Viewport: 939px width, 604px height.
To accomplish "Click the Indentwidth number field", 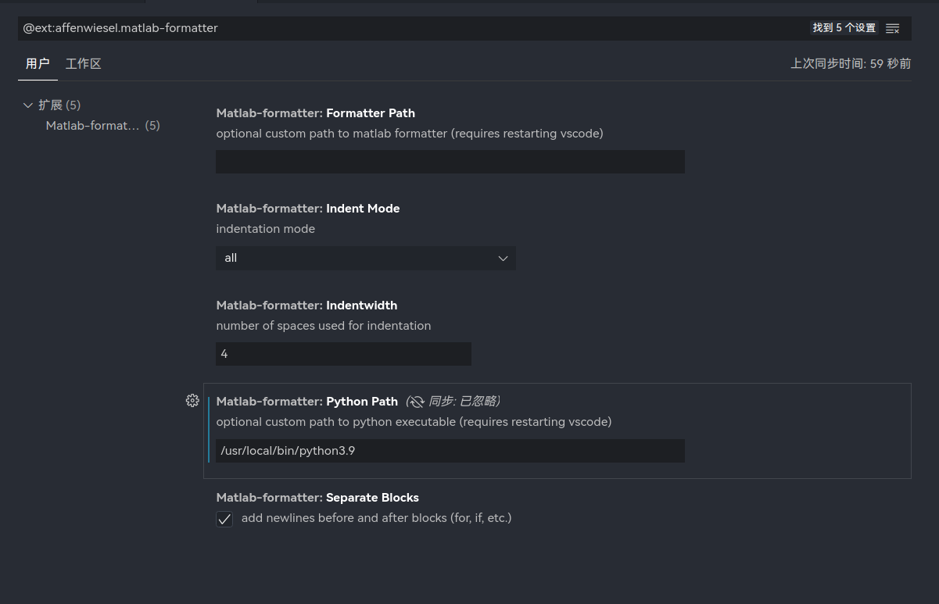I will click(x=343, y=354).
